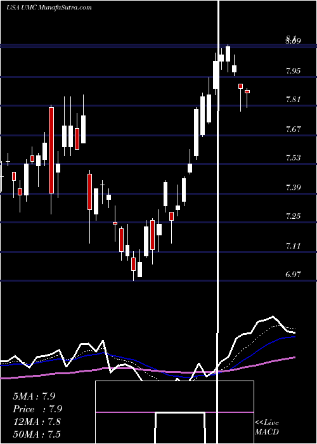Click the 50MA : 7.5 readout
This screenshot has height=444, width=317.
point(37,434)
